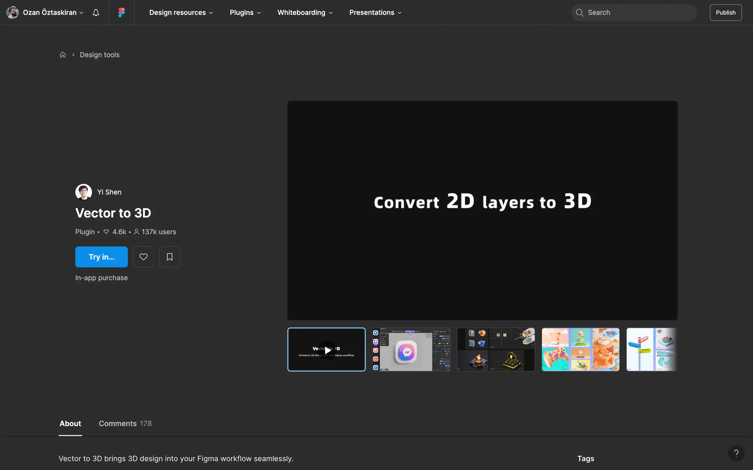Save the plugin with the bookmark button

(170, 257)
